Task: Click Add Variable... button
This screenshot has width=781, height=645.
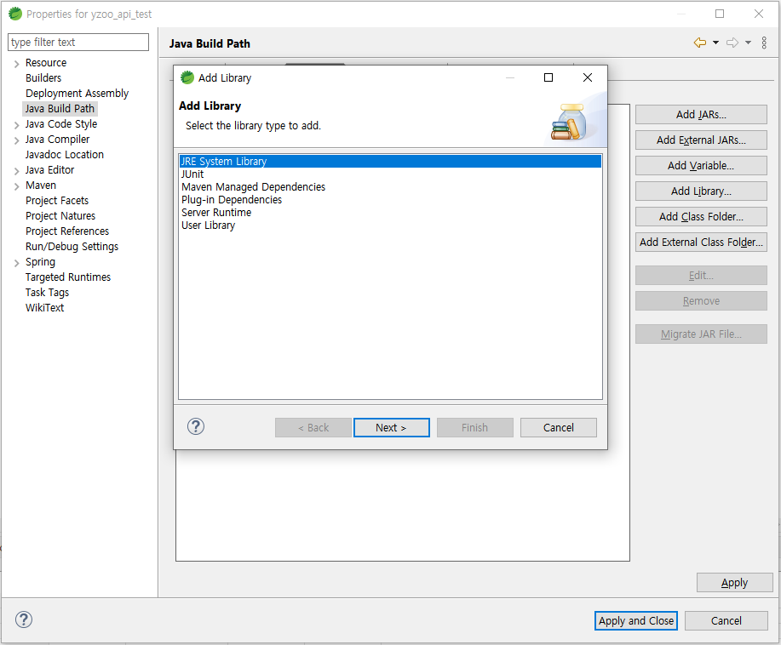Action: (701, 166)
